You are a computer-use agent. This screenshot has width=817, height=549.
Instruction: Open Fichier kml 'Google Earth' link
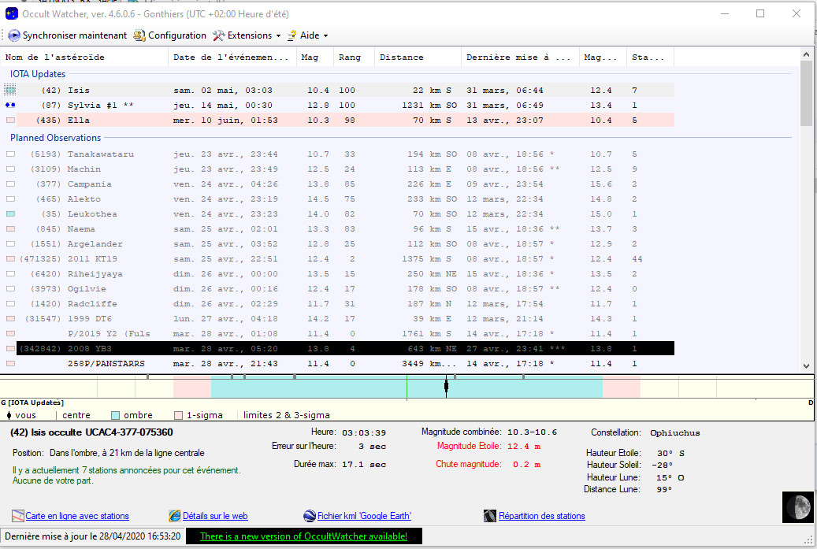click(x=364, y=516)
